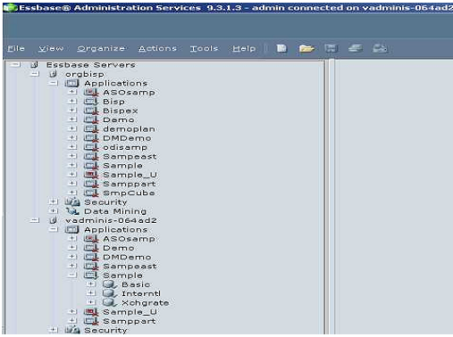Image resolution: width=453 pixels, height=337 pixels.
Task: Expand the Security node under orgbisp
Action: 54,201
